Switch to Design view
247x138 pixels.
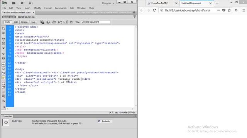pos(24,22)
